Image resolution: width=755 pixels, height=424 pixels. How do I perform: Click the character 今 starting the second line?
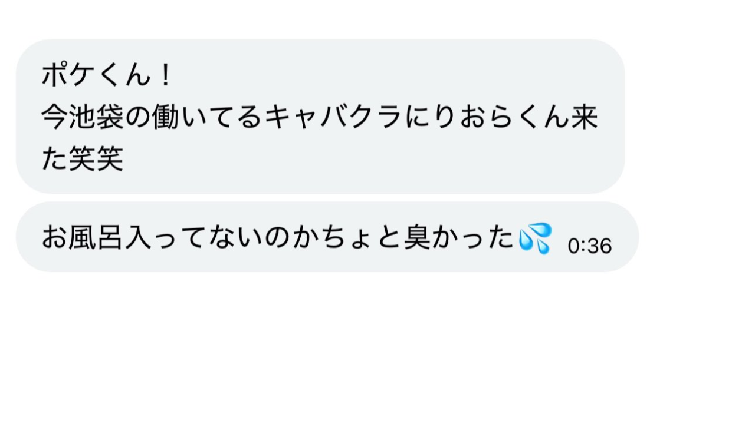[x=54, y=117]
